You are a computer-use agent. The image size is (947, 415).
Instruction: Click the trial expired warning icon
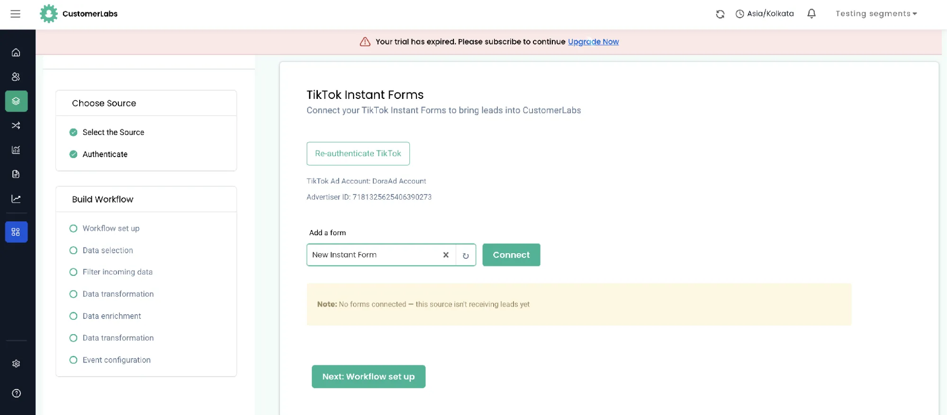pyautogui.click(x=365, y=42)
